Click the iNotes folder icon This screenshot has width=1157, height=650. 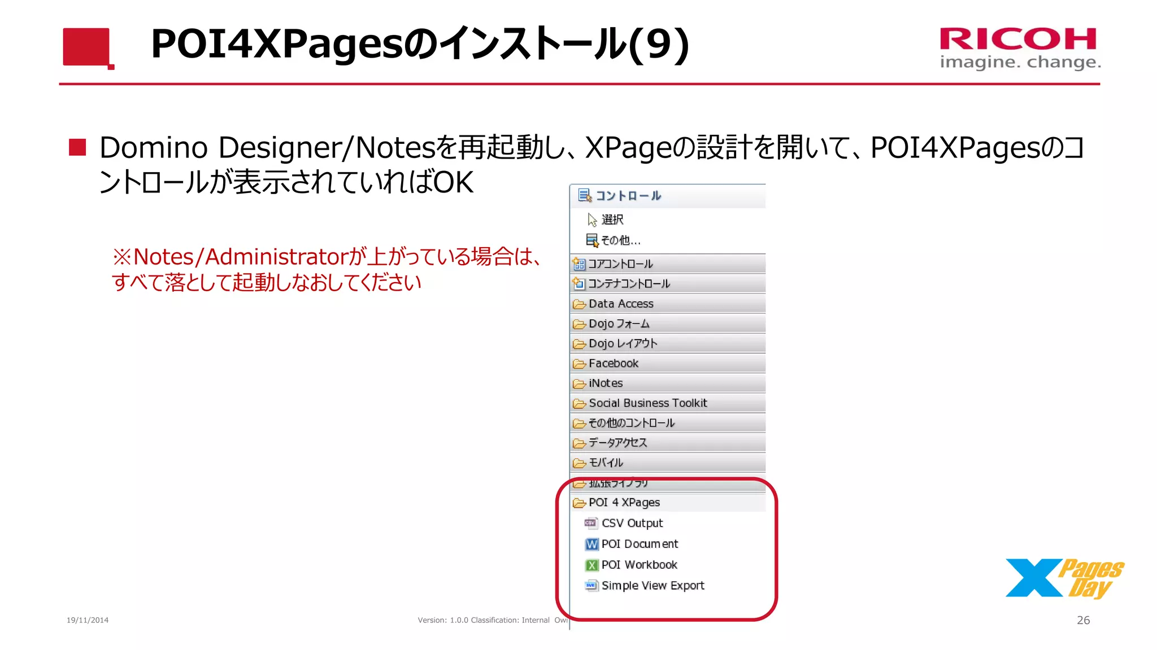pos(579,384)
